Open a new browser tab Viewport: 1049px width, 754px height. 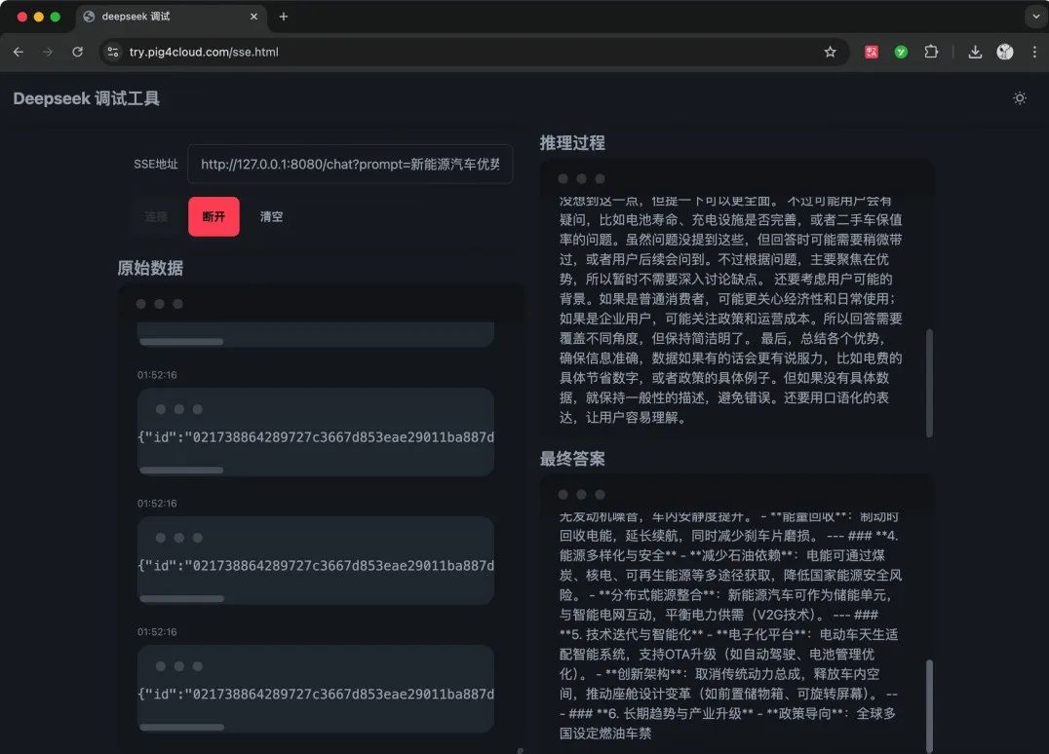284,17
